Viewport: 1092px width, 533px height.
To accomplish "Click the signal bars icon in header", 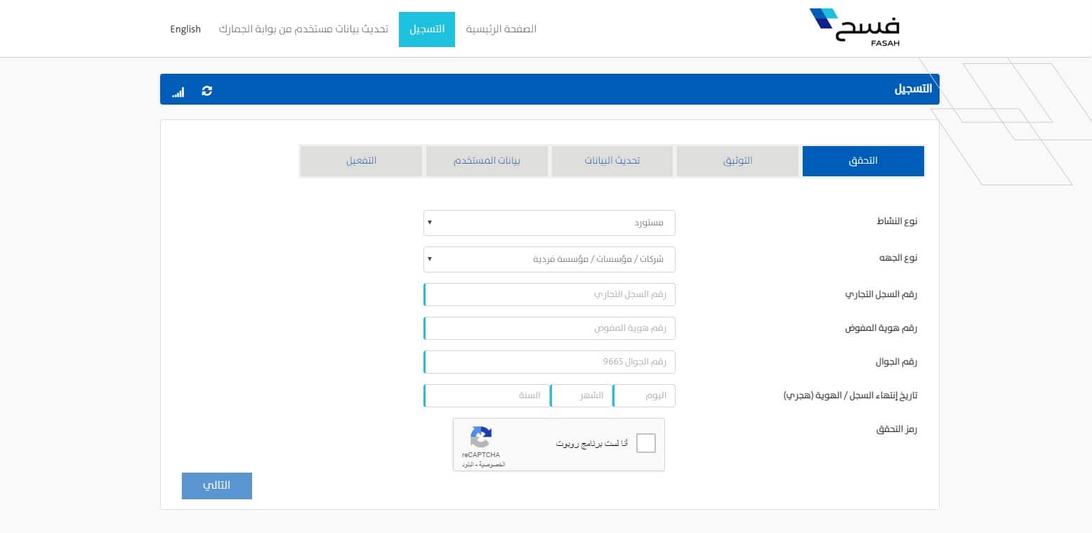I will click(178, 91).
